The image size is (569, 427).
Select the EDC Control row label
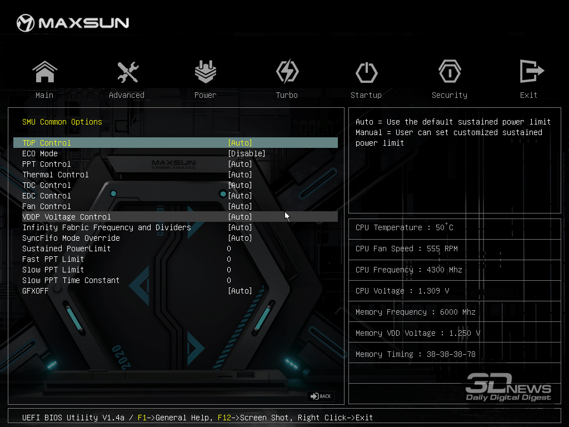tap(47, 196)
